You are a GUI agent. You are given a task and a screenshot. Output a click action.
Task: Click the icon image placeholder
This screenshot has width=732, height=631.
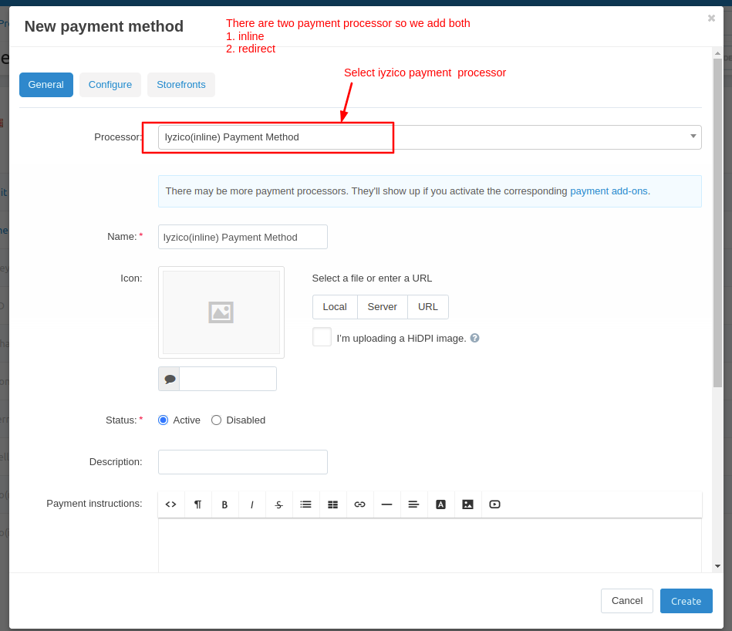[x=221, y=312]
